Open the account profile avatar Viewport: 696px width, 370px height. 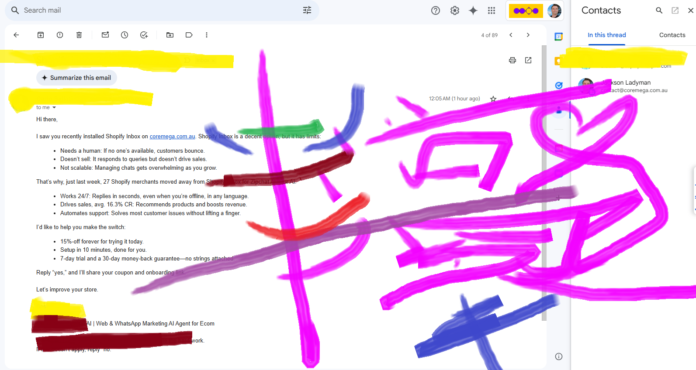point(554,10)
